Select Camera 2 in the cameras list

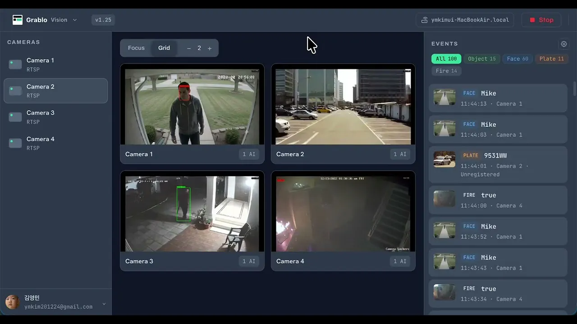[x=56, y=90]
